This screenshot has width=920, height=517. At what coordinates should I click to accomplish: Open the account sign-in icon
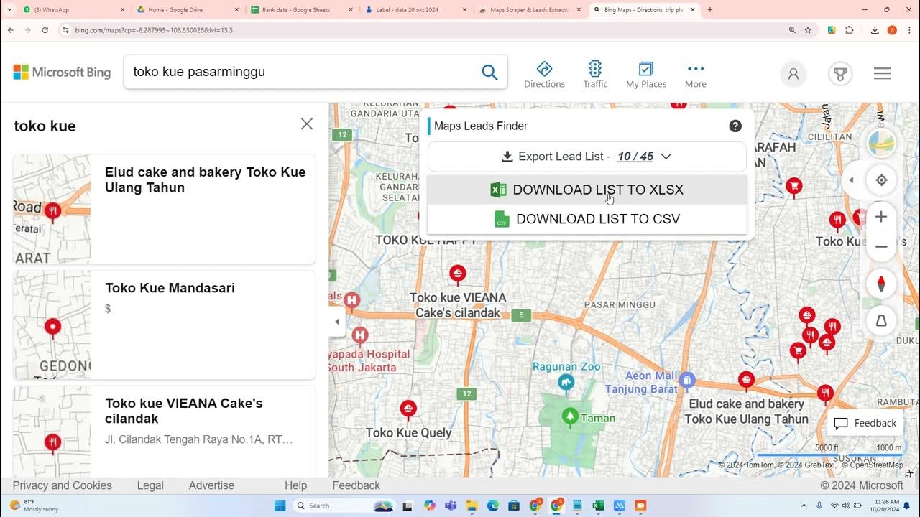pos(793,73)
